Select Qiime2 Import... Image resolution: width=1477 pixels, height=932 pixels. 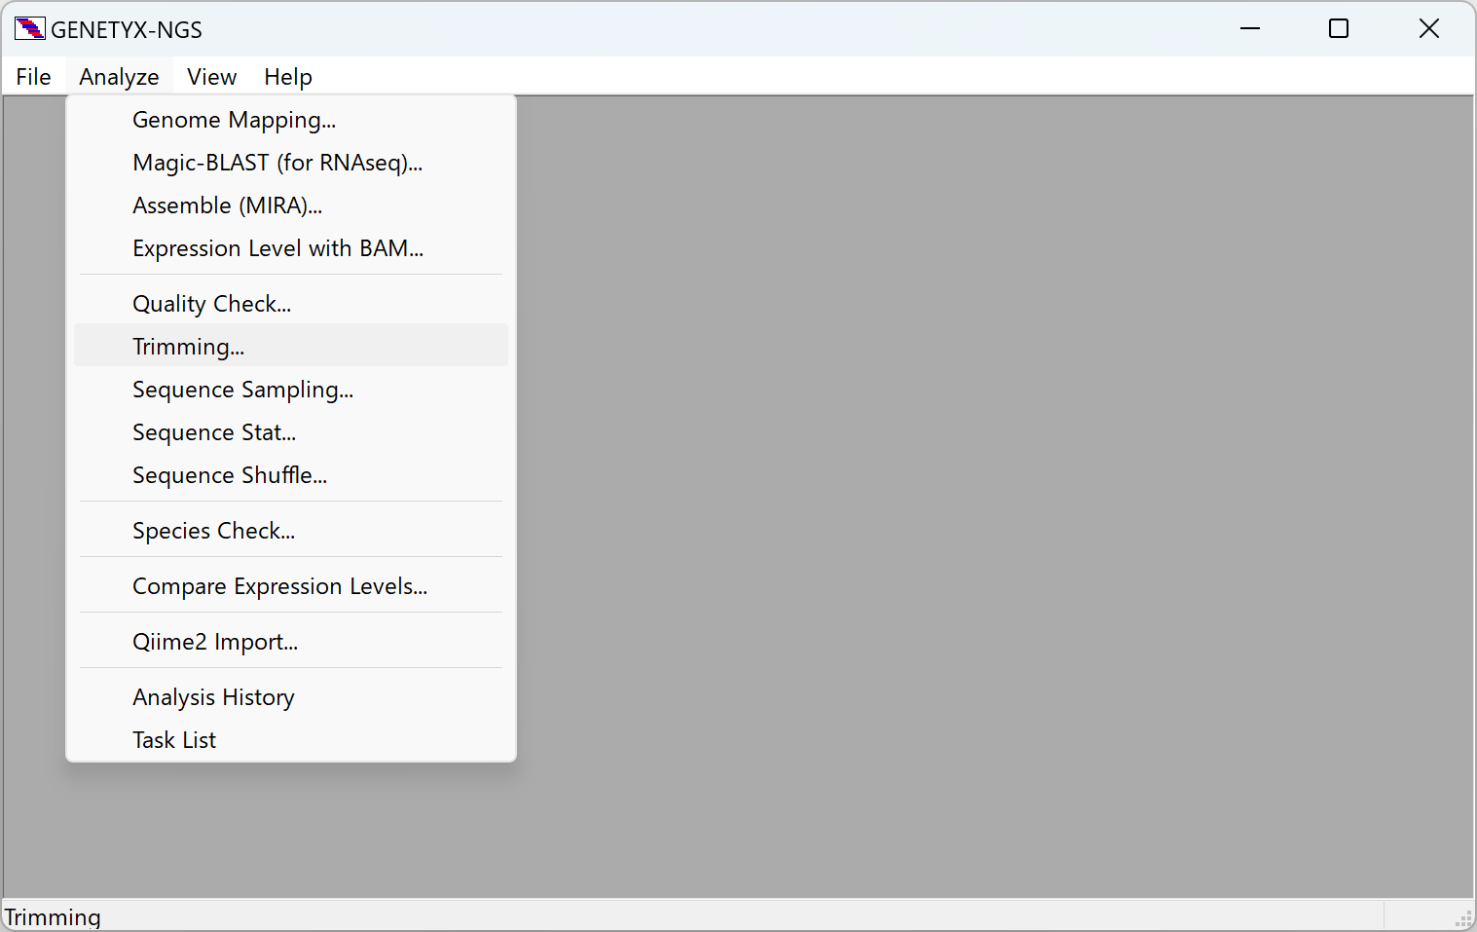291,642
